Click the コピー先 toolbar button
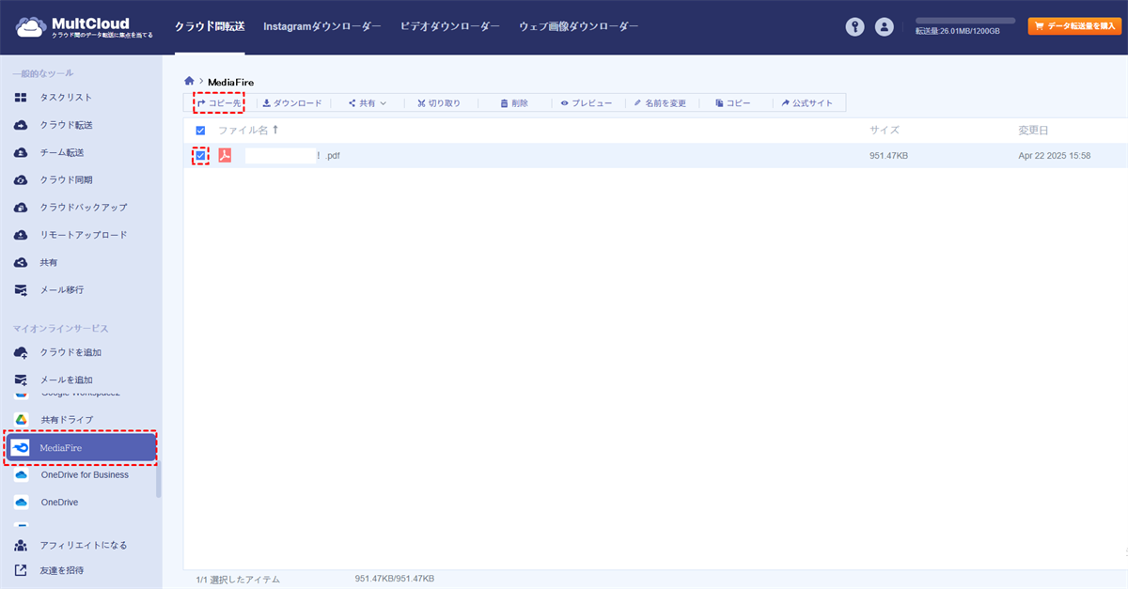This screenshot has width=1128, height=589. 219,103
